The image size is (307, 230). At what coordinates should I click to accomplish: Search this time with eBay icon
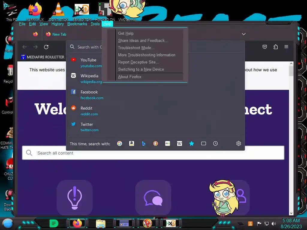168,143
